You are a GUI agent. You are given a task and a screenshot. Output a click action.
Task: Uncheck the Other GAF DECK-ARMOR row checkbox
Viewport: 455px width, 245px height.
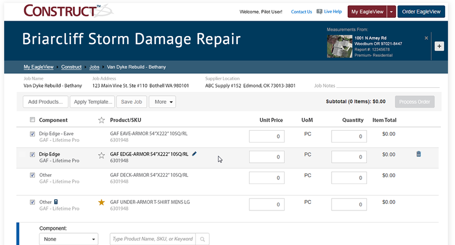pos(32,175)
